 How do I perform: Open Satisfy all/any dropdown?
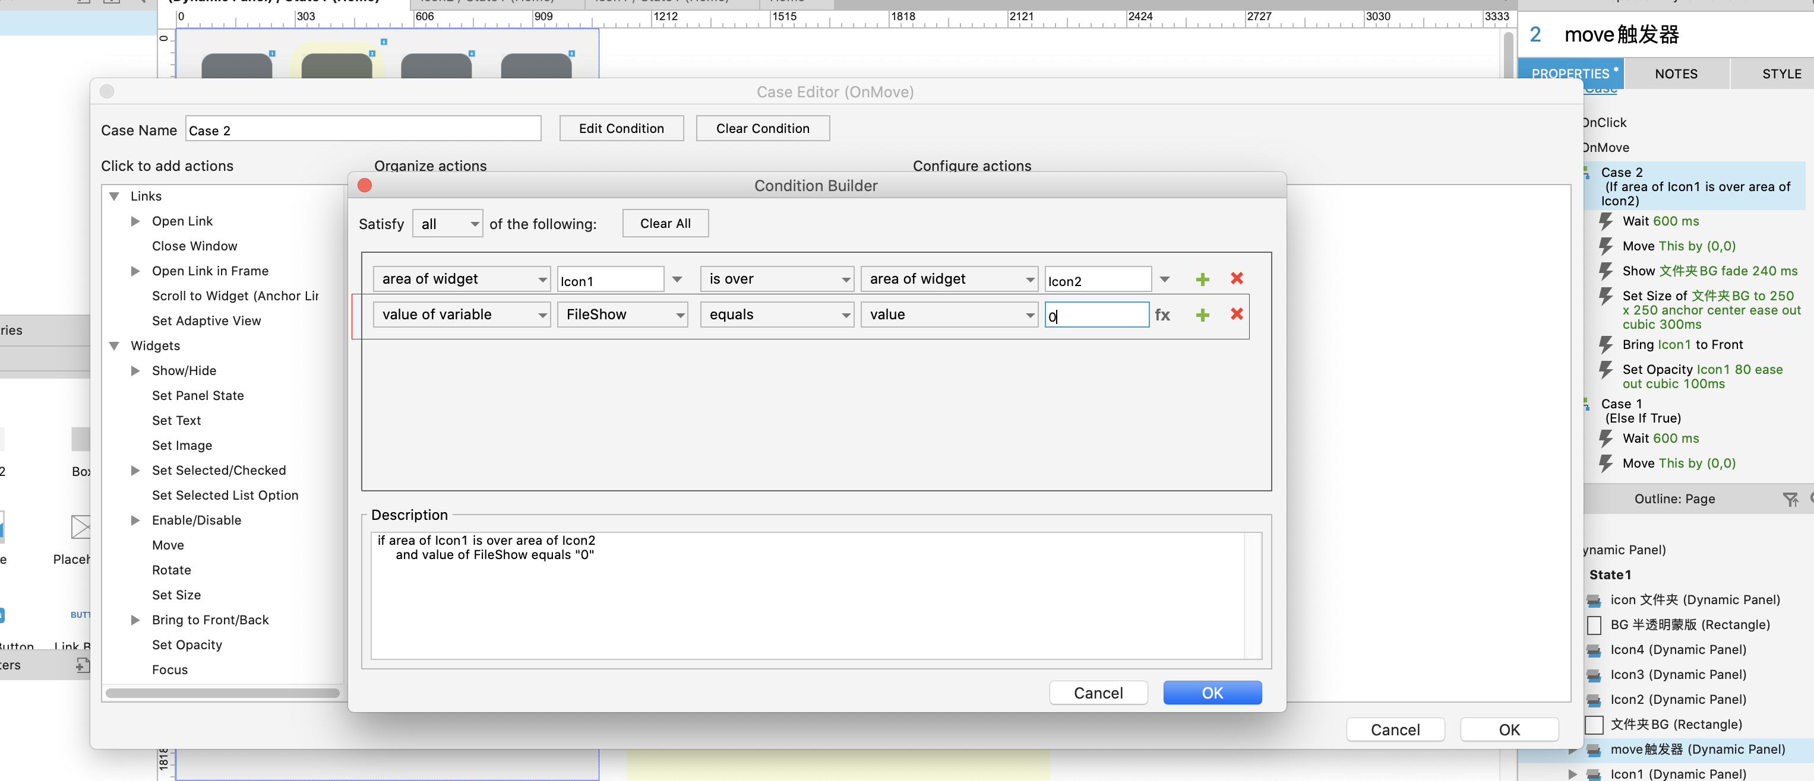(x=448, y=224)
